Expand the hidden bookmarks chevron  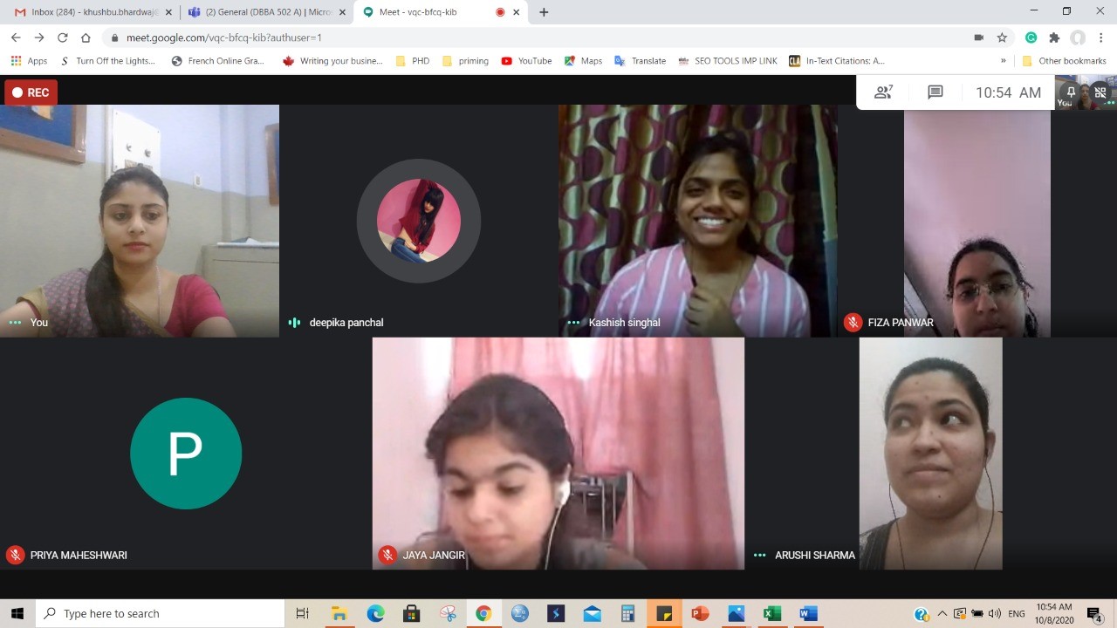pos(1003,61)
